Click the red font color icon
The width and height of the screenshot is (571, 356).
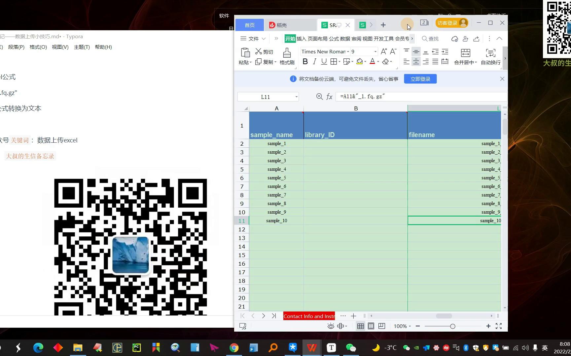point(372,62)
